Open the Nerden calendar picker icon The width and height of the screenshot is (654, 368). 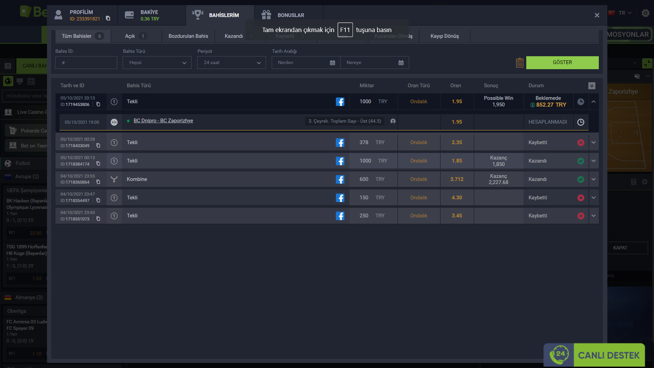pos(332,63)
